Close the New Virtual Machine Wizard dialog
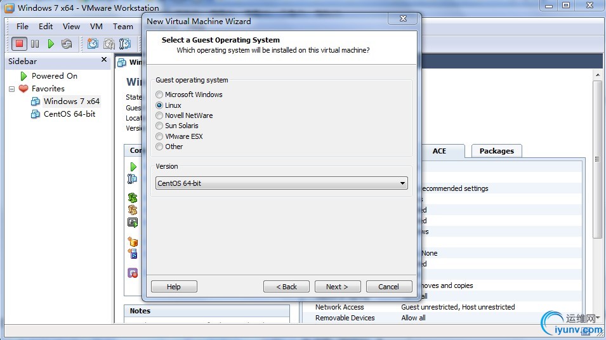The image size is (606, 340). point(403,18)
